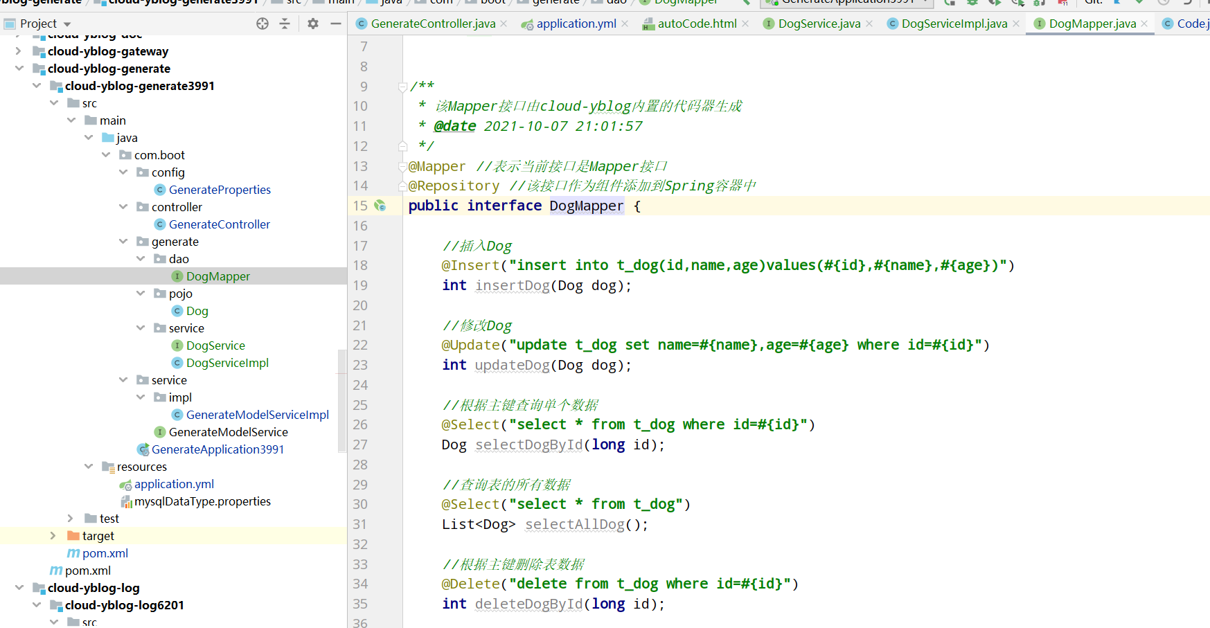
Task: Collapse the com.boot package
Action: tap(105, 155)
